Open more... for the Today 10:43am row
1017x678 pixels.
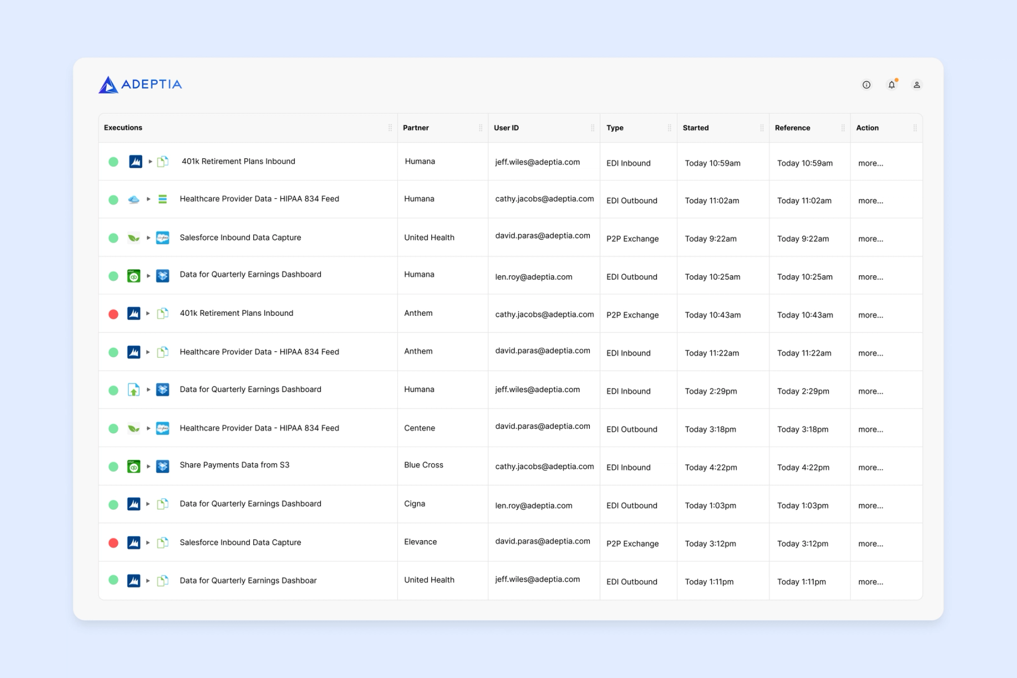[871, 315]
